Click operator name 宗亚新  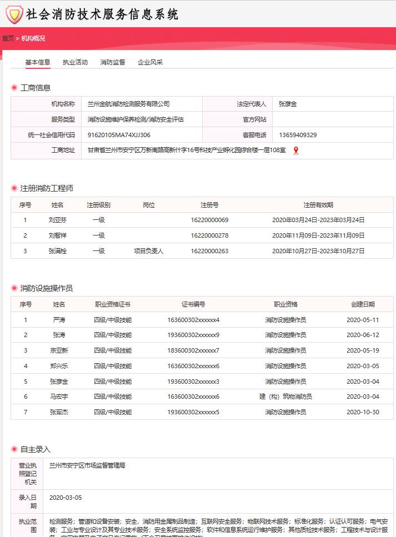[x=59, y=350]
